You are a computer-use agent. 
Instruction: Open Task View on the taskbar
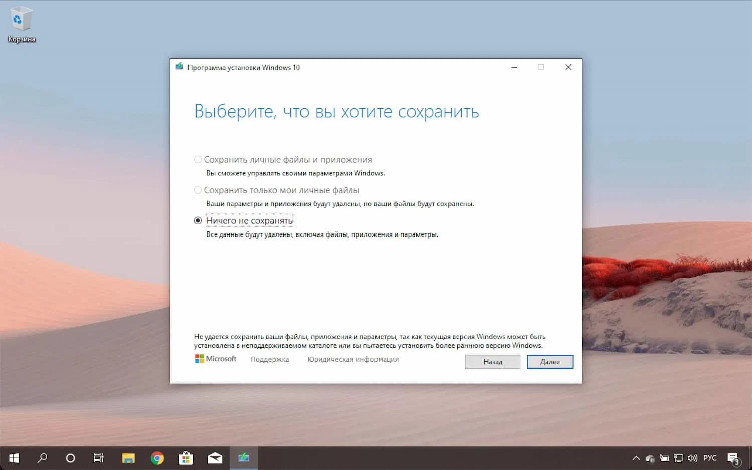tap(98, 458)
